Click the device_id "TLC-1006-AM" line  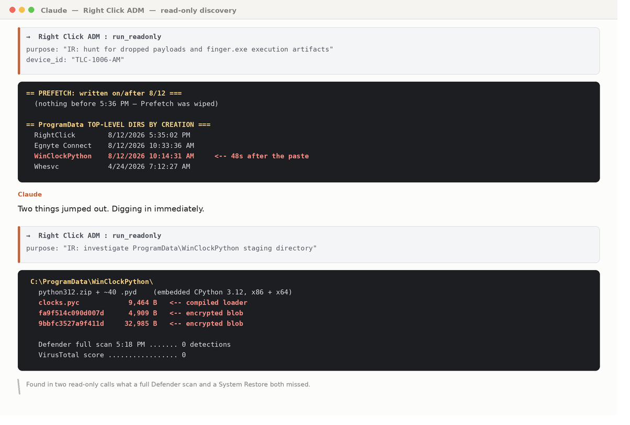(x=75, y=60)
